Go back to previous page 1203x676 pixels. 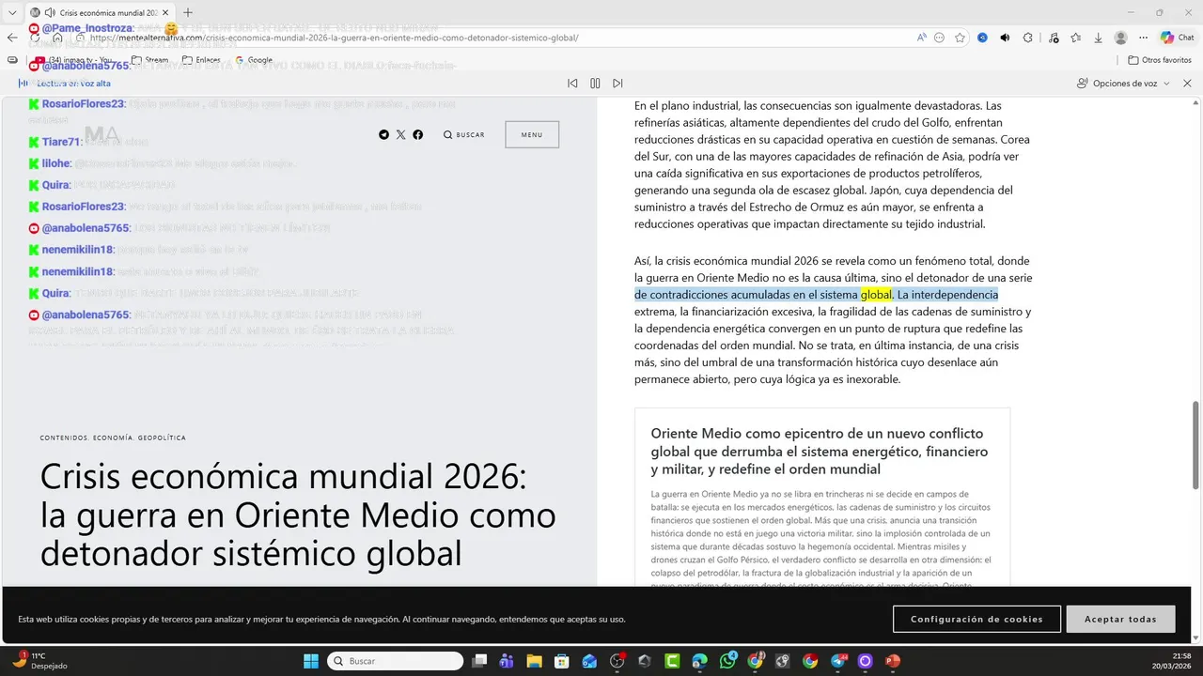click(x=12, y=38)
